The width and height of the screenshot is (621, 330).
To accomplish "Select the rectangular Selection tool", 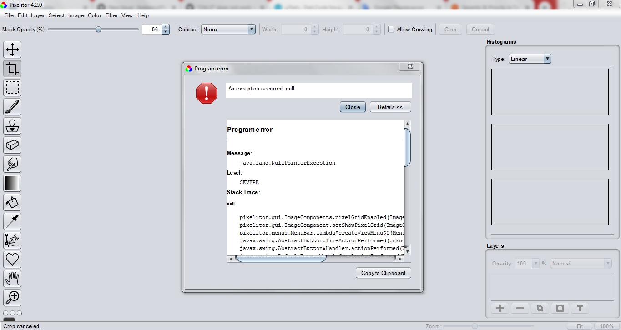I will [x=12, y=88].
